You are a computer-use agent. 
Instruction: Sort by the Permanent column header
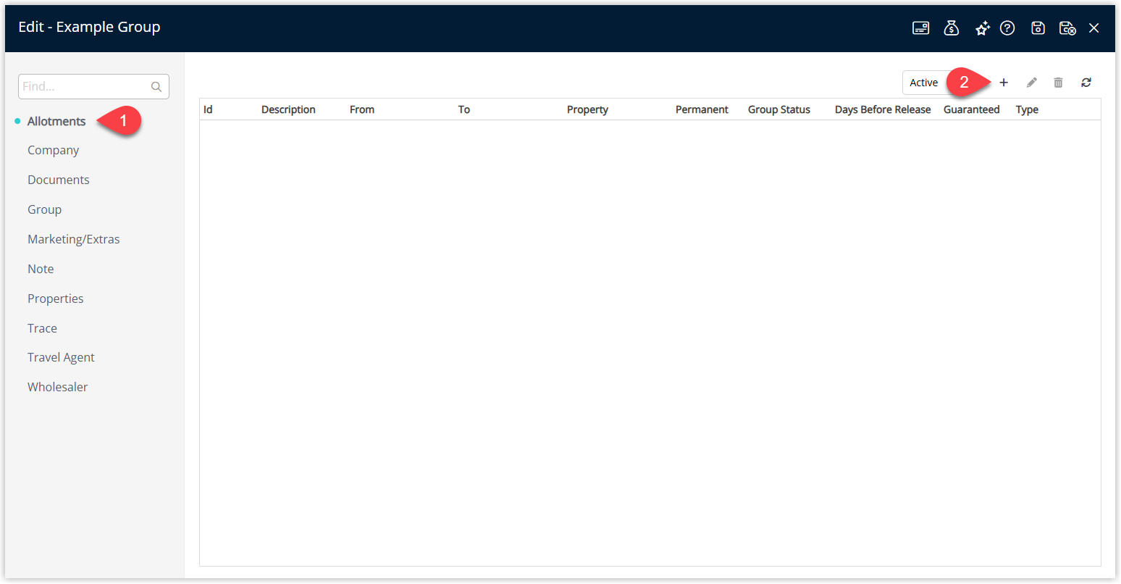pos(702,109)
